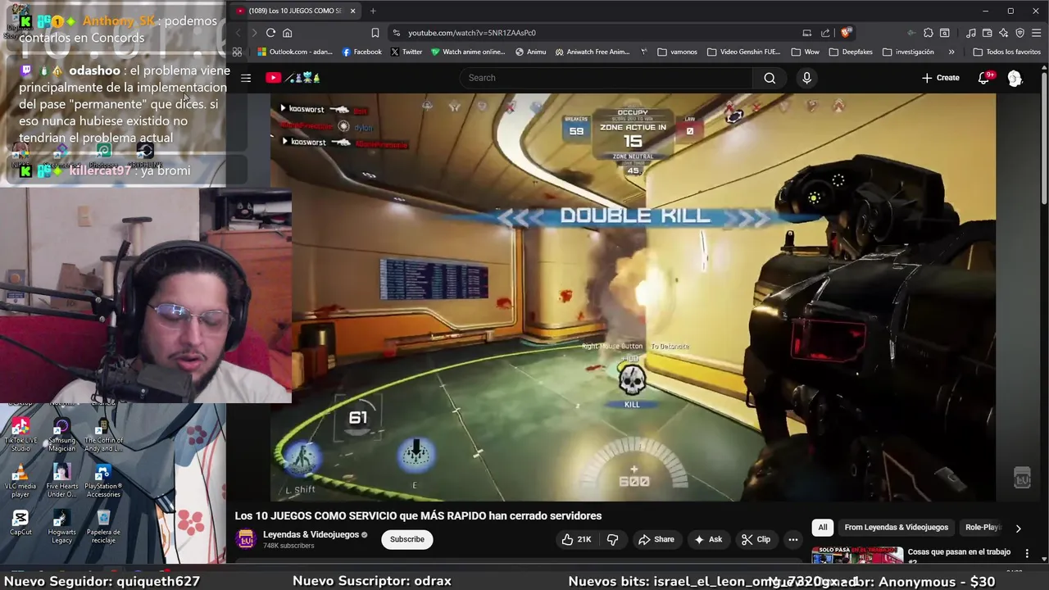The width and height of the screenshot is (1049, 590).
Task: Open Twitter bookmark
Action: click(406, 52)
